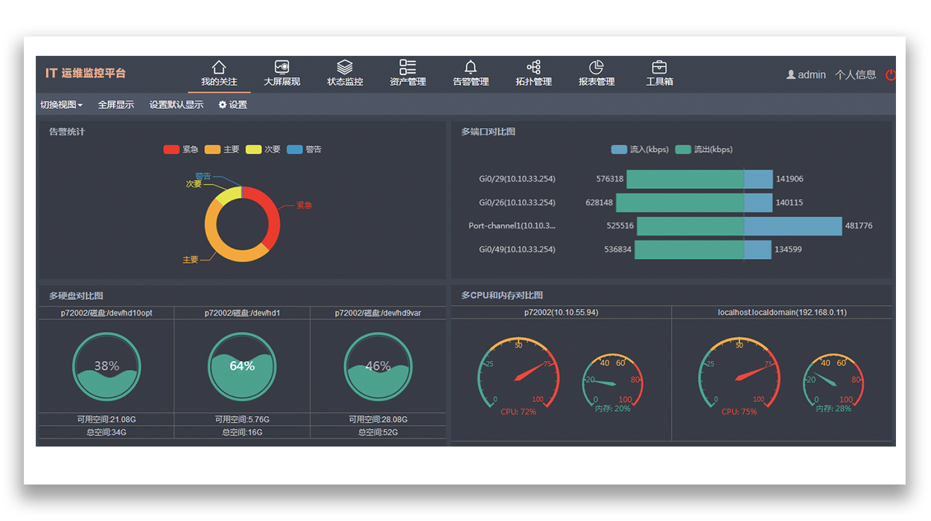The image size is (931, 521).
Task: Click the p72002/磁盘:/dev/hd9var header
Action: 378,313
